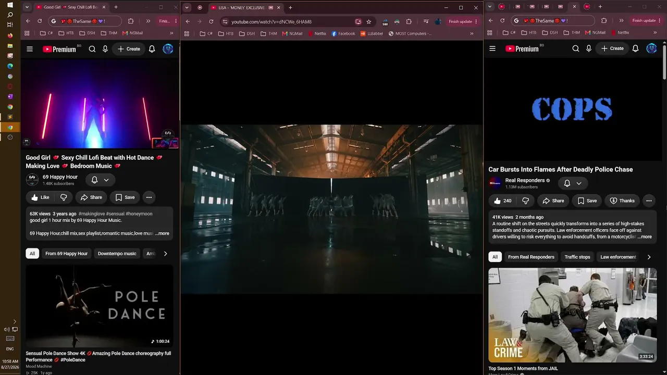Click Create in right window header
This screenshot has width=667, height=375.
pos(612,48)
